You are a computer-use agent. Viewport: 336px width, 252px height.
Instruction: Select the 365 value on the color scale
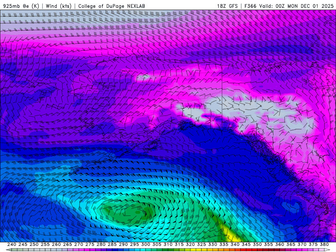point(291,244)
